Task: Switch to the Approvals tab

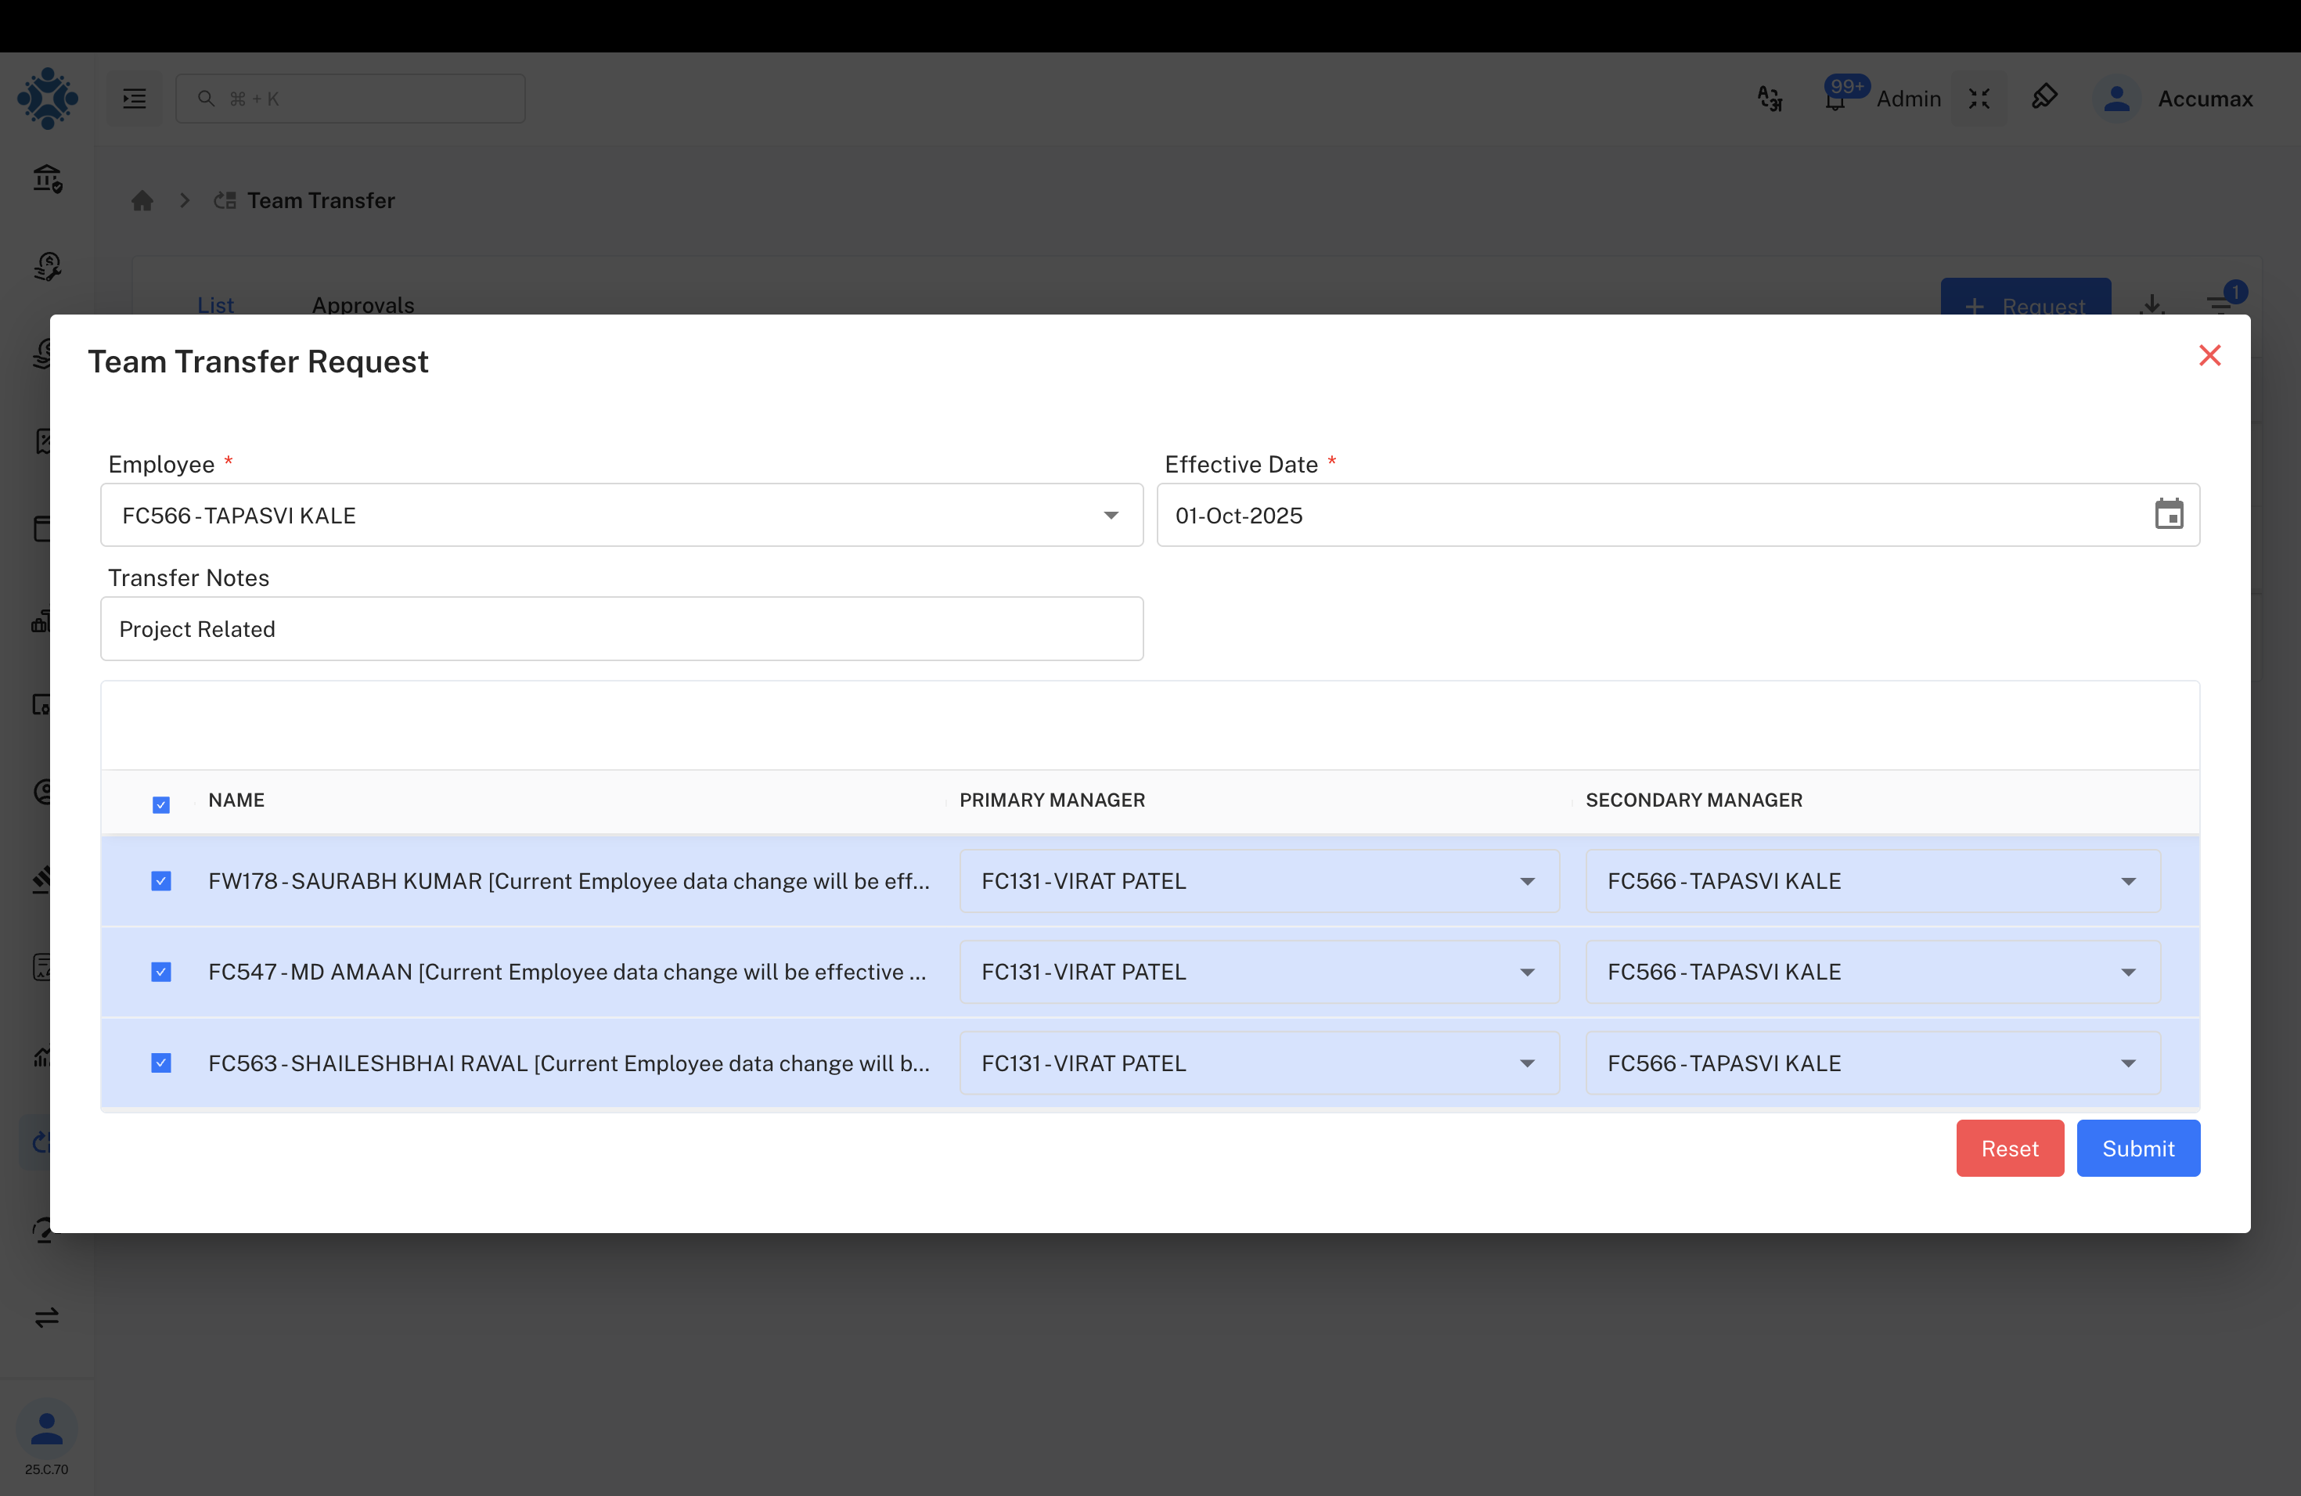Action: tap(362, 305)
